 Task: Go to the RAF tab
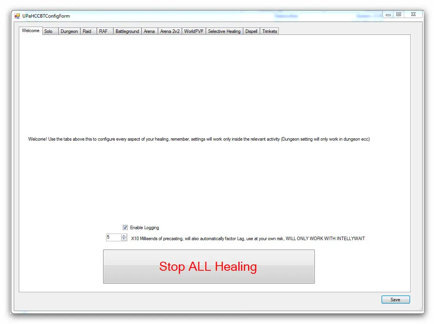click(103, 31)
